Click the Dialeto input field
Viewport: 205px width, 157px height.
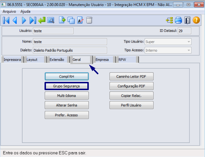pyautogui.click(x=70, y=50)
